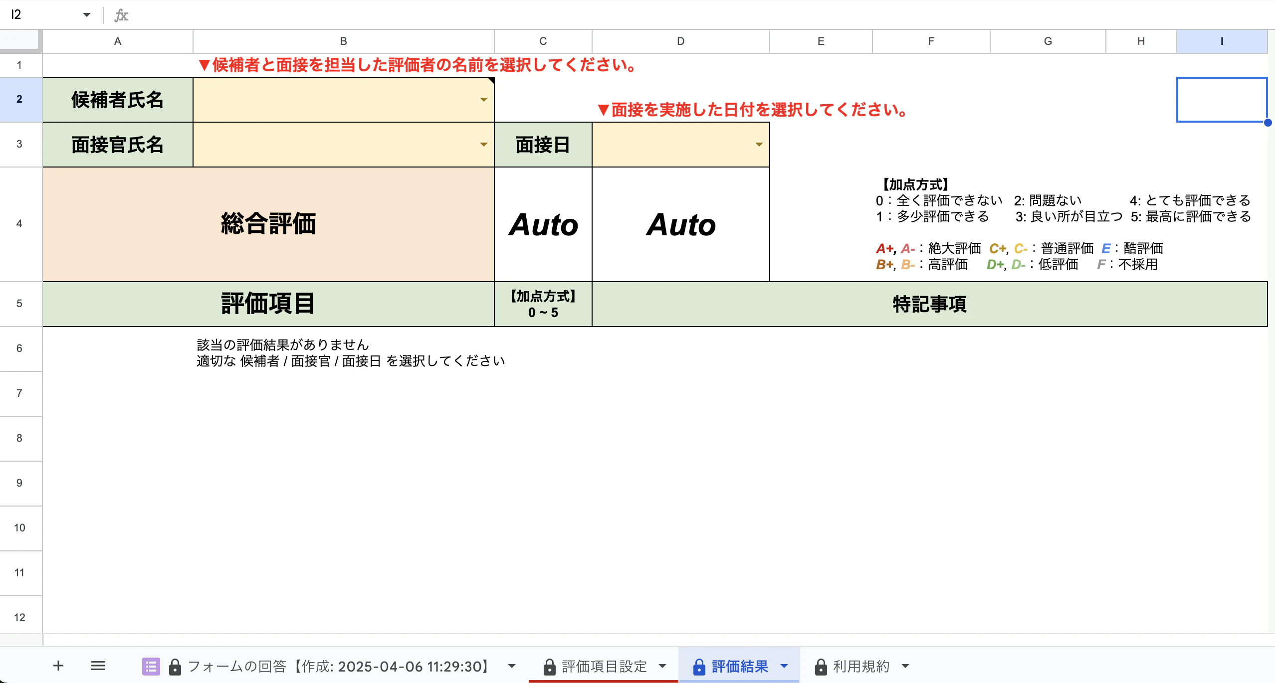The height and width of the screenshot is (683, 1275).
Task: Select column H header
Action: (1141, 41)
